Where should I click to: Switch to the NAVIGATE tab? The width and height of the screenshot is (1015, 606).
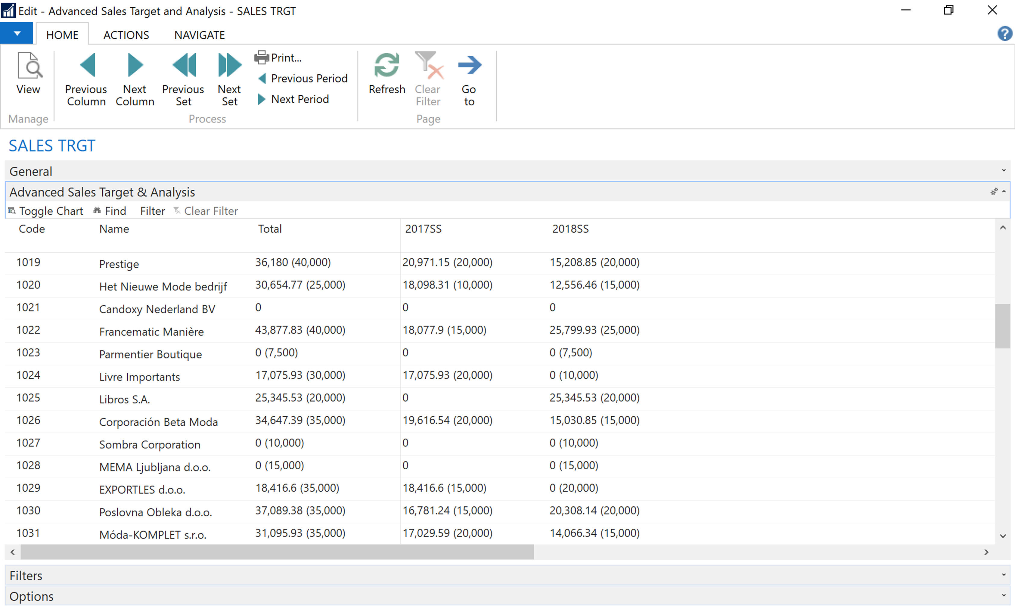click(199, 35)
